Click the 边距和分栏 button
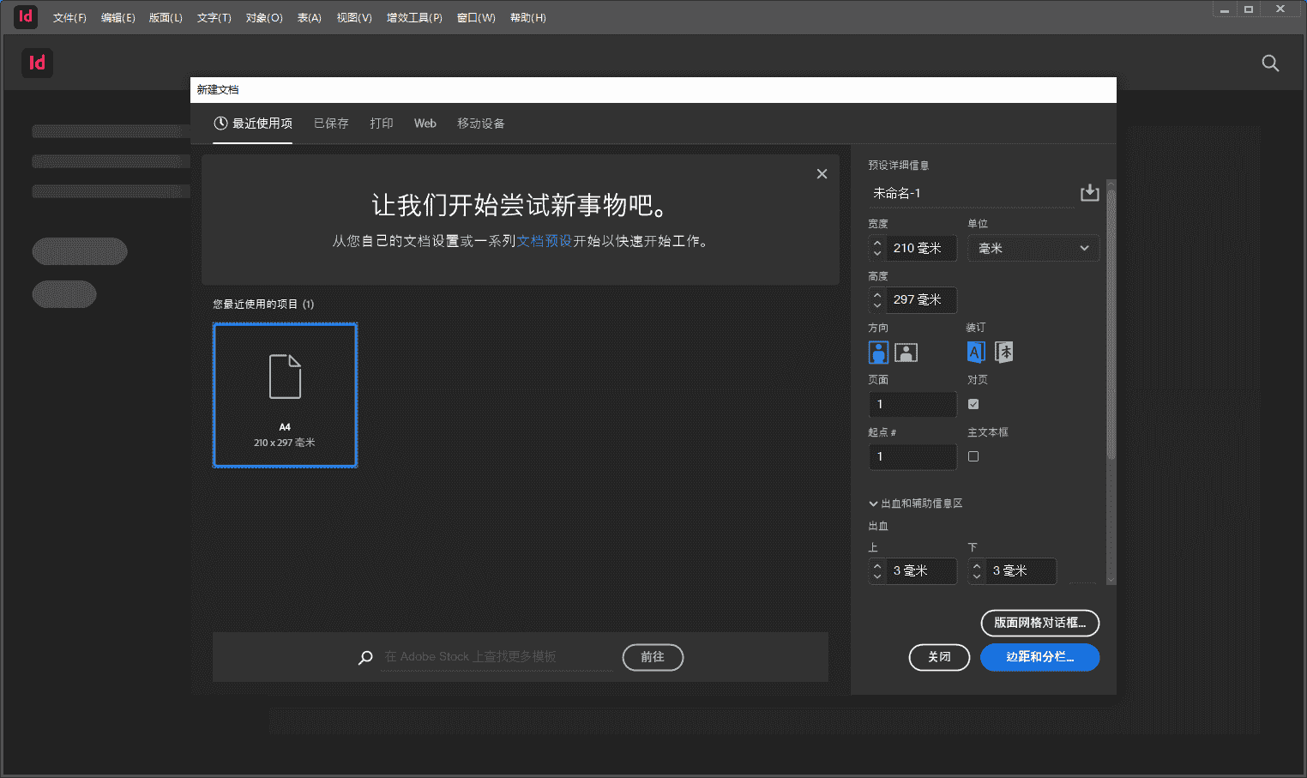The image size is (1307, 778). [1039, 657]
